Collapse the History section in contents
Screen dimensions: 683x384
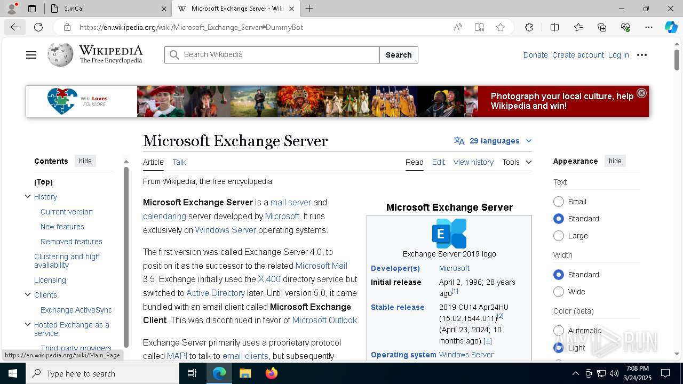tap(28, 196)
